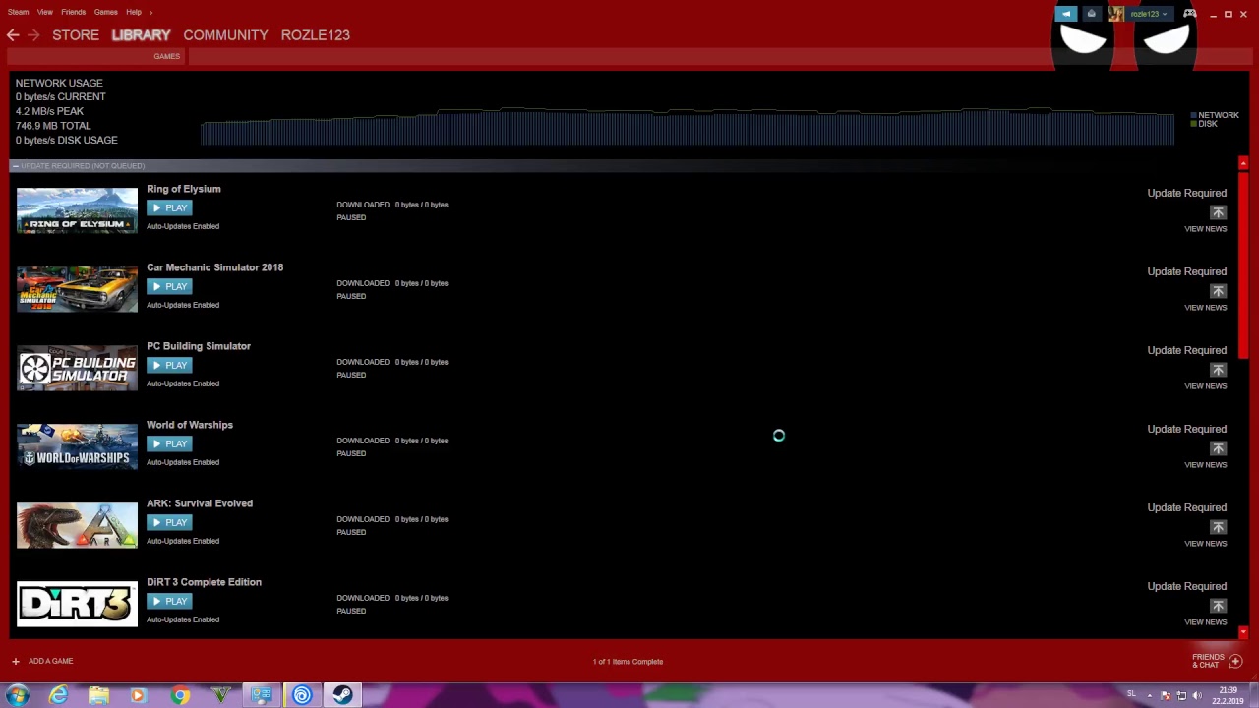The width and height of the screenshot is (1259, 708).
Task: Move Ring of Elysium up in queue
Action: coord(1218,212)
